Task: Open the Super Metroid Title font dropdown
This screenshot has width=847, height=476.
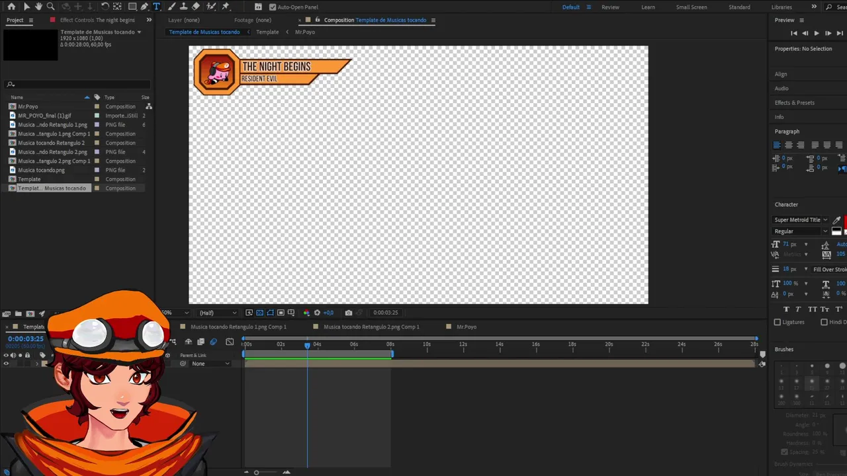Action: pyautogui.click(x=801, y=220)
